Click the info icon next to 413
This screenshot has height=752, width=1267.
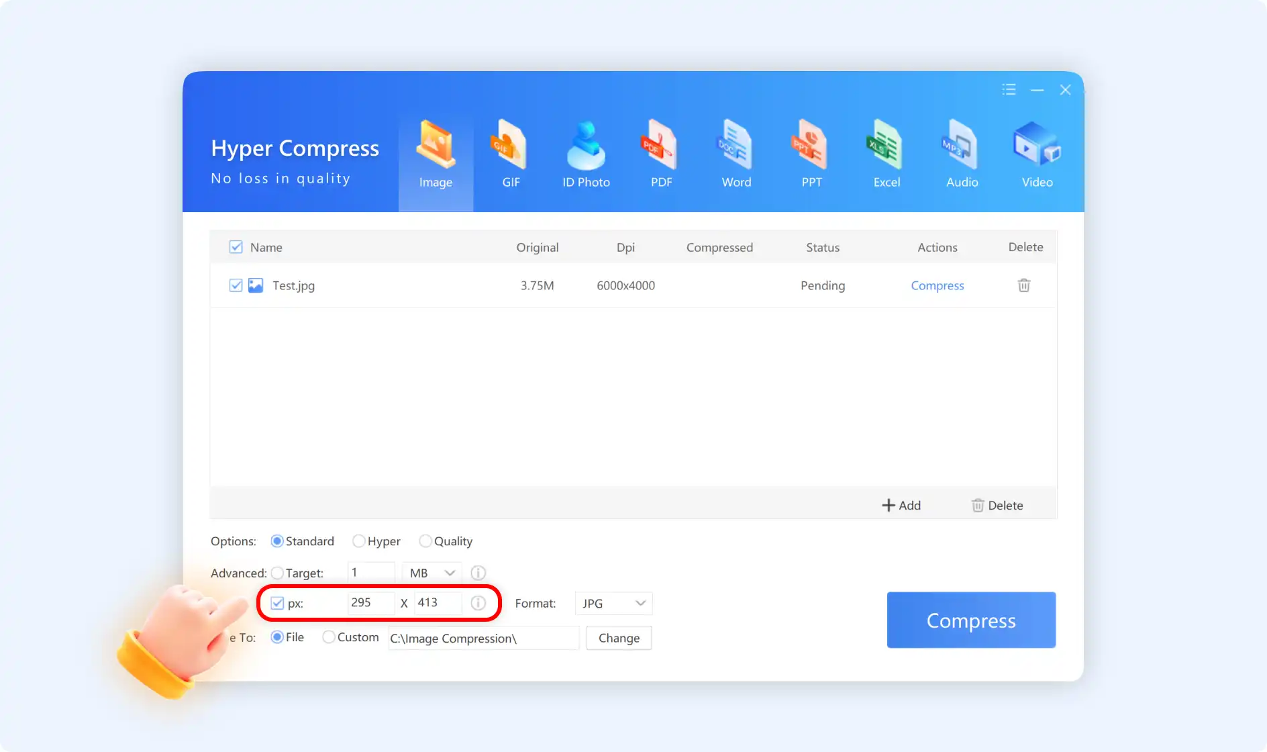478,603
